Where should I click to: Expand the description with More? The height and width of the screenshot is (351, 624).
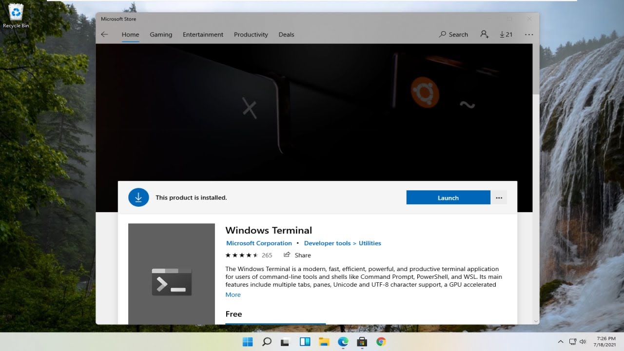(x=233, y=295)
